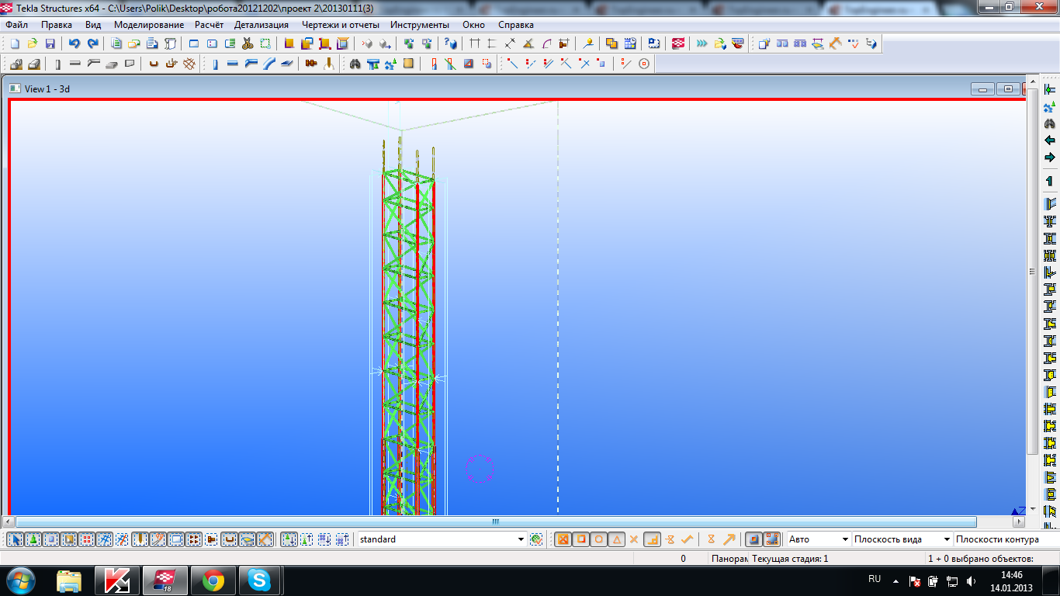Click the scissors icon in toolbar
Screen dimensions: 1060x596
coord(248,43)
